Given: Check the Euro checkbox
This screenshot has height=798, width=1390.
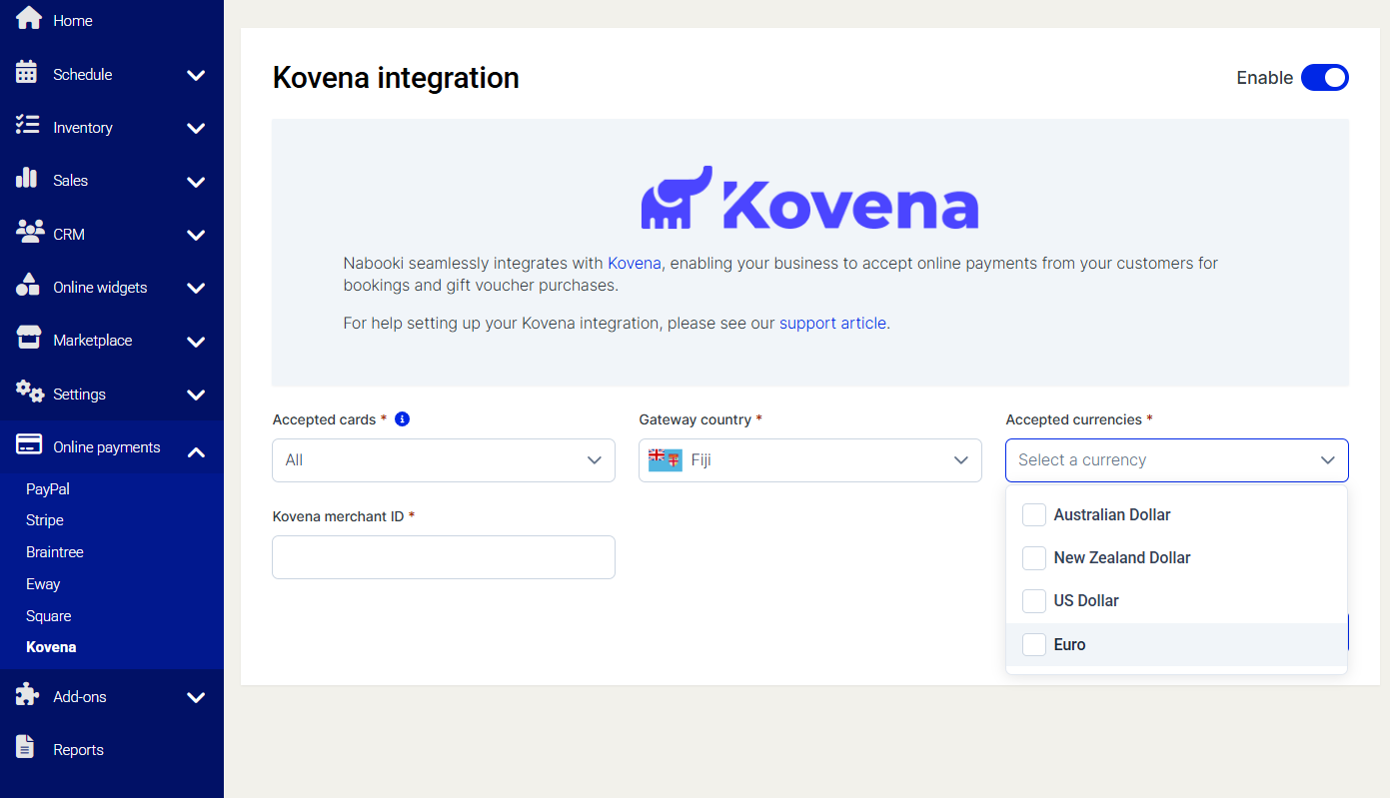Looking at the screenshot, I should [1034, 645].
